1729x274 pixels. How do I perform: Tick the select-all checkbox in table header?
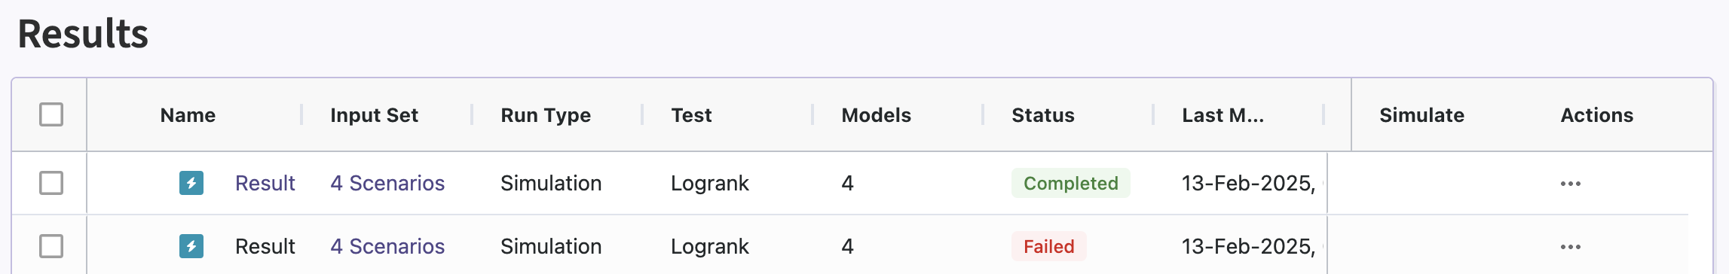pos(51,114)
